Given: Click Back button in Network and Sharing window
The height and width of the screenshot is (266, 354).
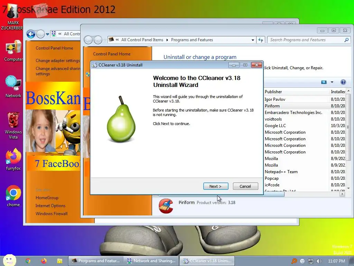Looking at the screenshot, I should pyautogui.click(x=31, y=34).
